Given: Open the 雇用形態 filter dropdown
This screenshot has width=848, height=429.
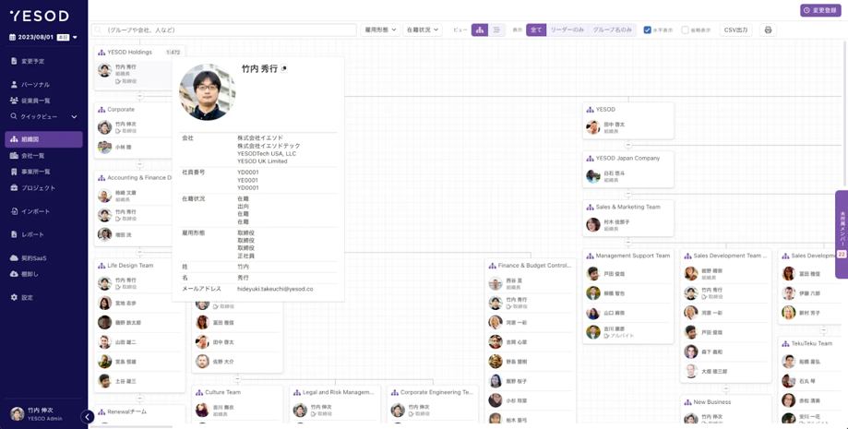Looking at the screenshot, I should click(x=380, y=30).
